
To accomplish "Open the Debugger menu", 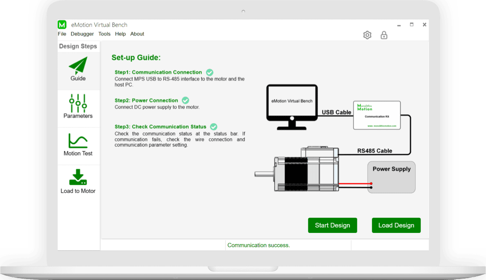I will point(82,34).
